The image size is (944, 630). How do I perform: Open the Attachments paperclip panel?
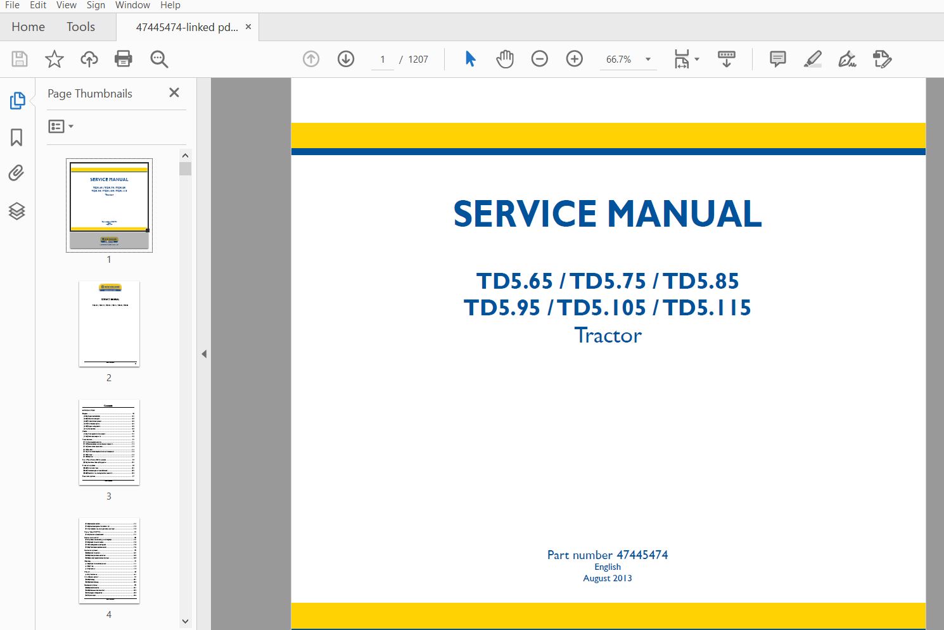tap(16, 173)
